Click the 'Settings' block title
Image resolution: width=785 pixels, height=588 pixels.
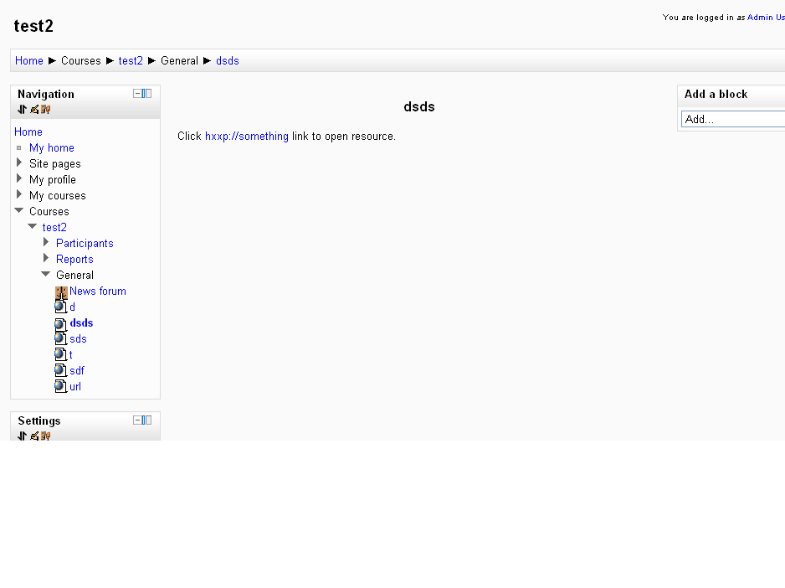39,421
